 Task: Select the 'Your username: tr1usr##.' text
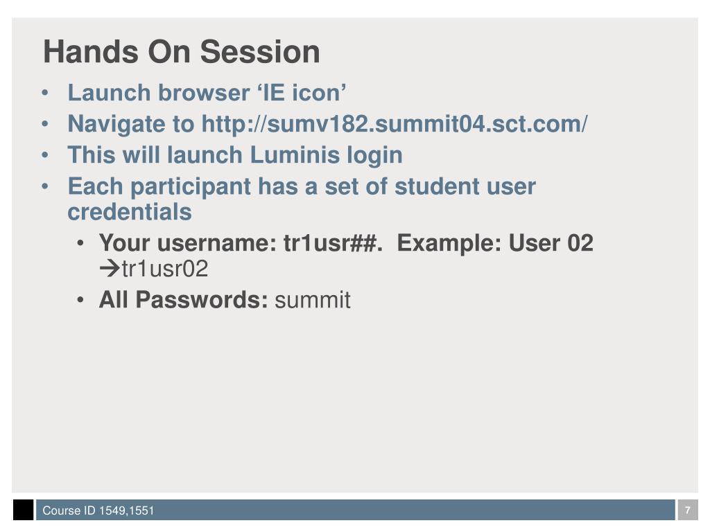point(241,243)
